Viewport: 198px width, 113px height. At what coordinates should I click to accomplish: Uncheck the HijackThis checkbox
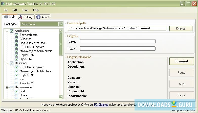coord(16,59)
